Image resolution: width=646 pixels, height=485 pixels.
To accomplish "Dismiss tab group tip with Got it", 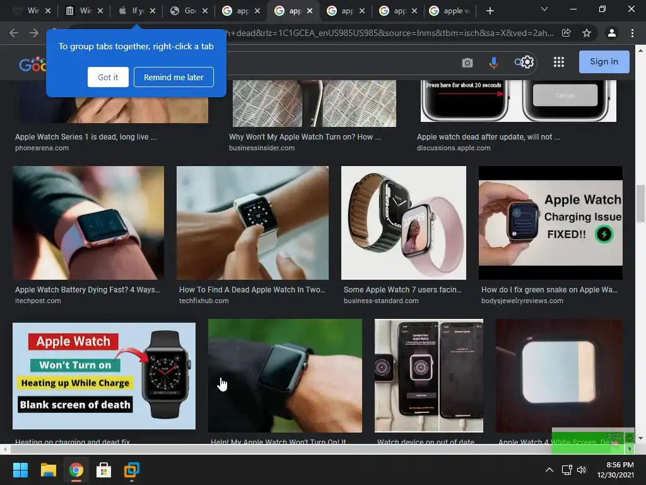I will [108, 77].
